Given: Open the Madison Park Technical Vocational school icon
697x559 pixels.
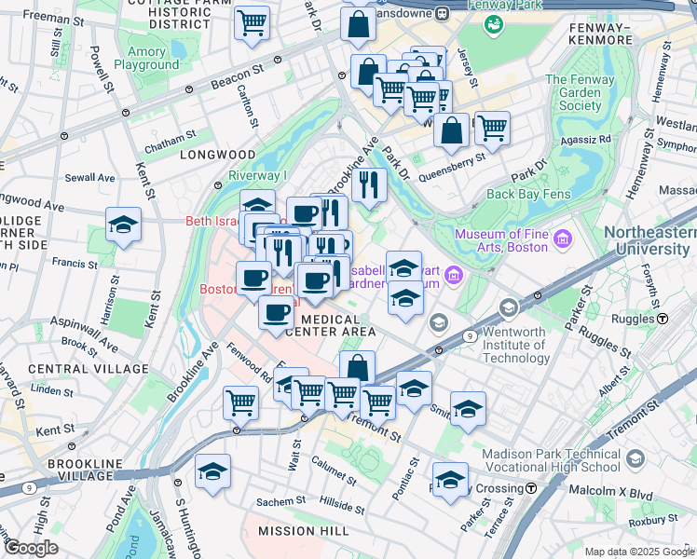Looking at the screenshot, I should (635, 460).
